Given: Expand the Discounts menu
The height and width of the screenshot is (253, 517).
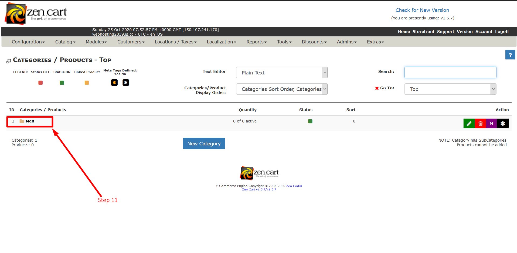Looking at the screenshot, I should click(x=314, y=42).
